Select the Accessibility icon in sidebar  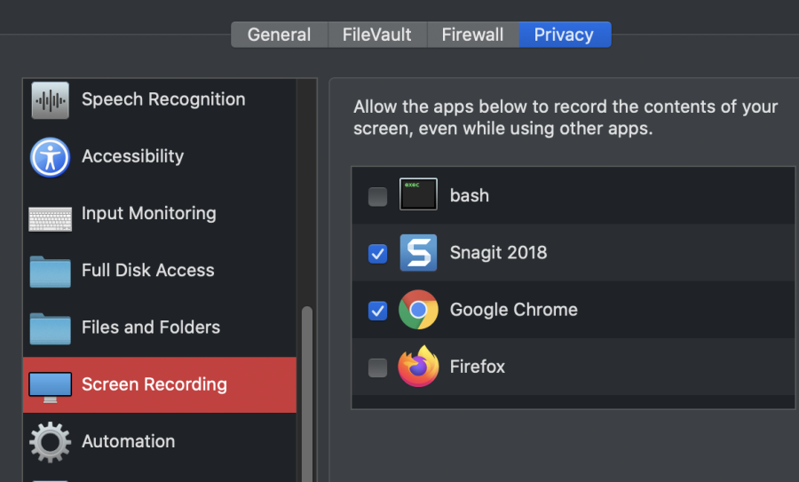click(50, 157)
